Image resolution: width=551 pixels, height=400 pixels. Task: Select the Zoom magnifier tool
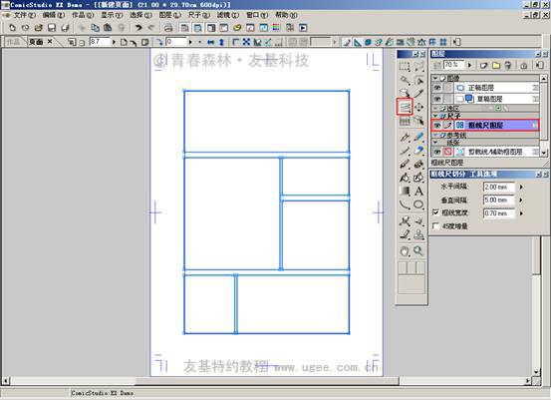coord(418,251)
